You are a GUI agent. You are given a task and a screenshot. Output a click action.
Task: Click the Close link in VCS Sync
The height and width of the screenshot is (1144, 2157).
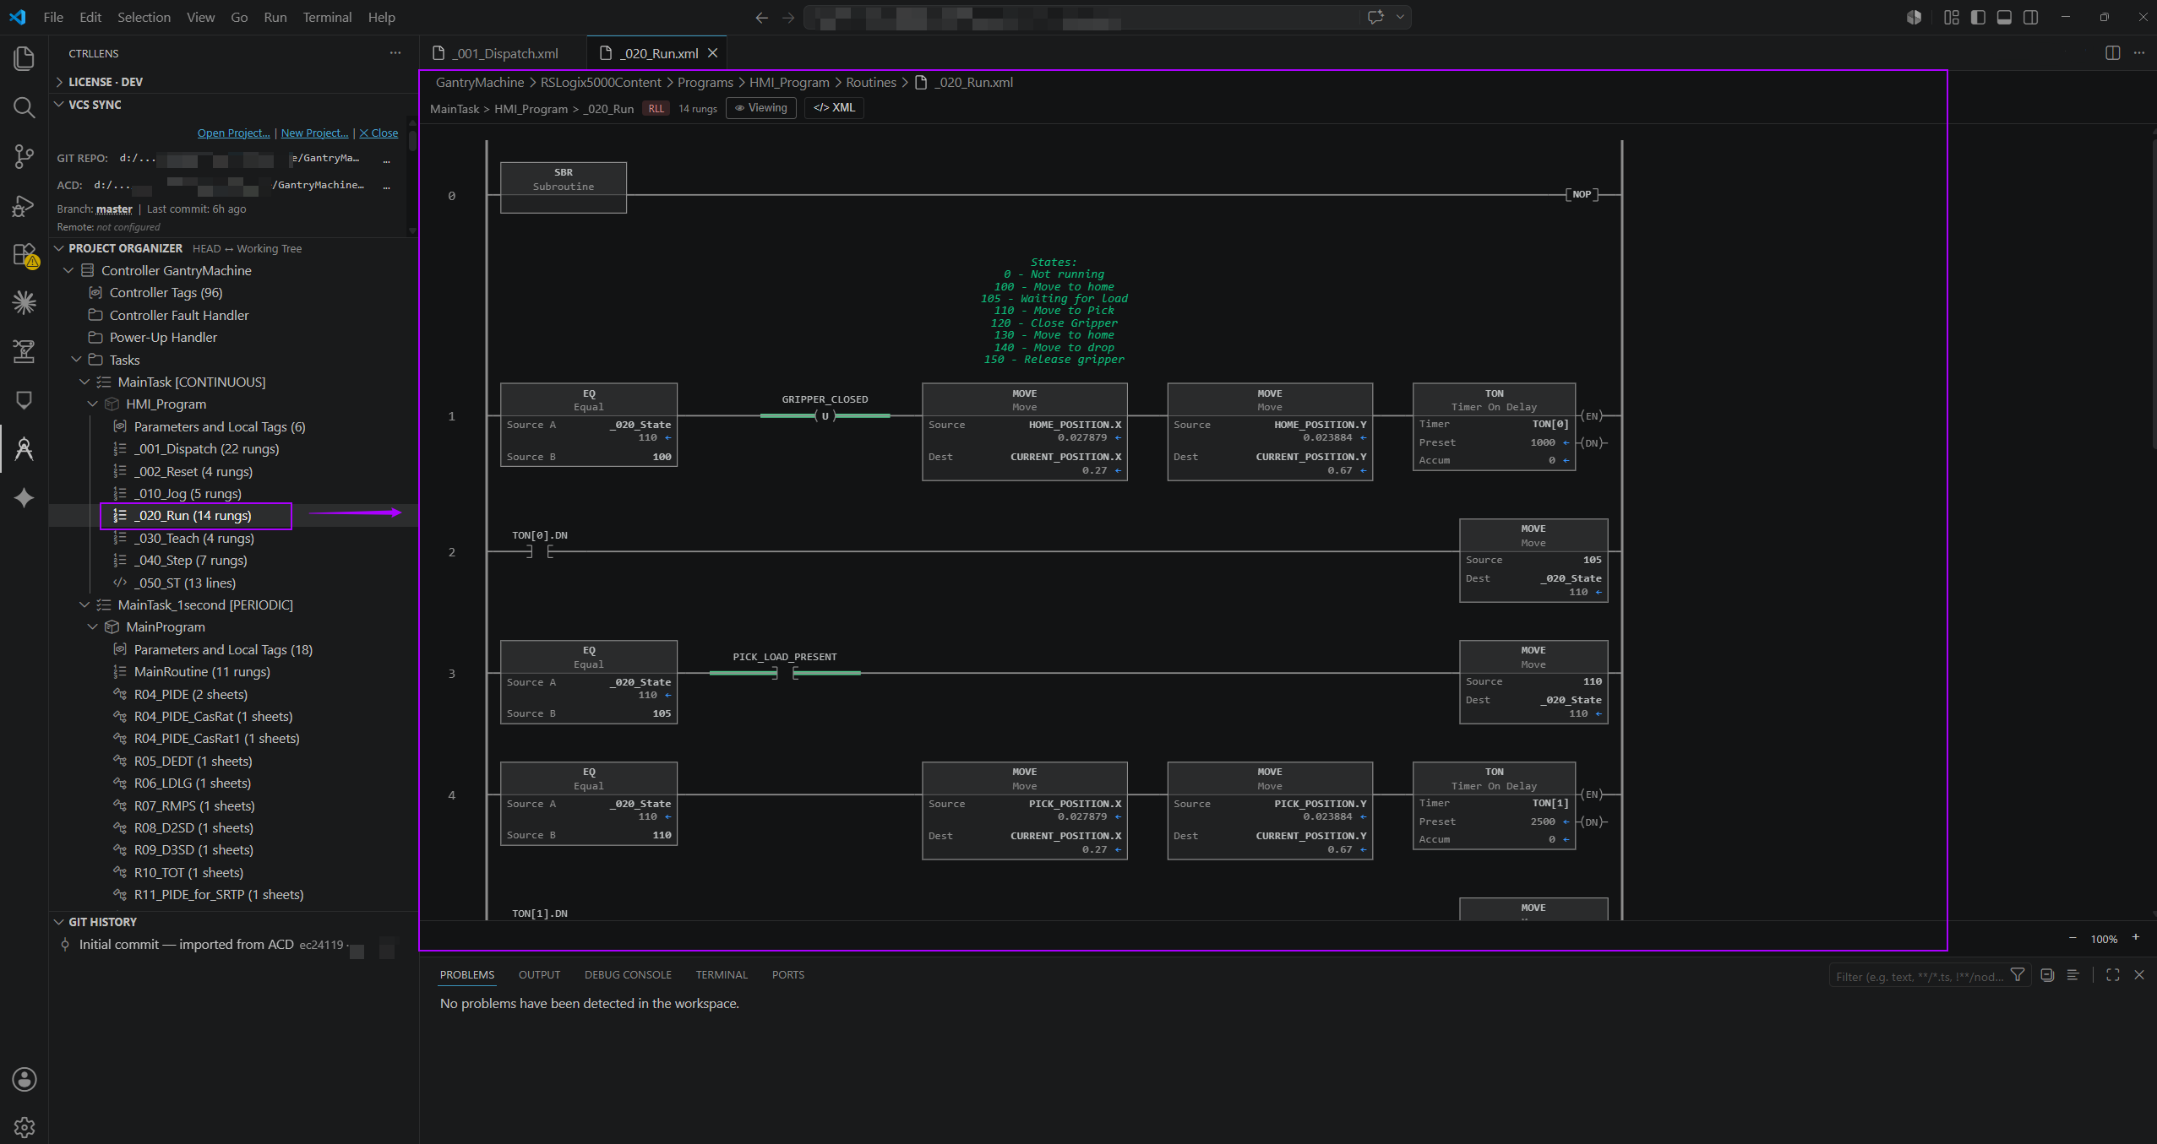[379, 133]
